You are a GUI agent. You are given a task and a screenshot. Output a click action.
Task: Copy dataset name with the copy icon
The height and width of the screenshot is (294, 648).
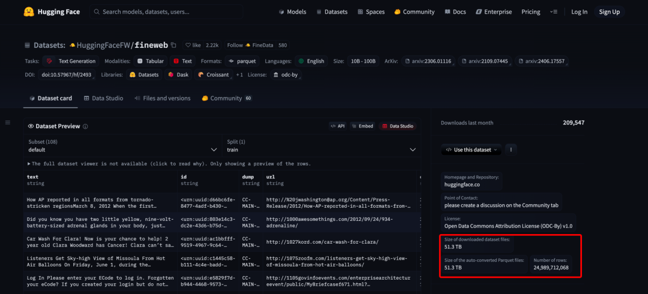pyautogui.click(x=173, y=45)
